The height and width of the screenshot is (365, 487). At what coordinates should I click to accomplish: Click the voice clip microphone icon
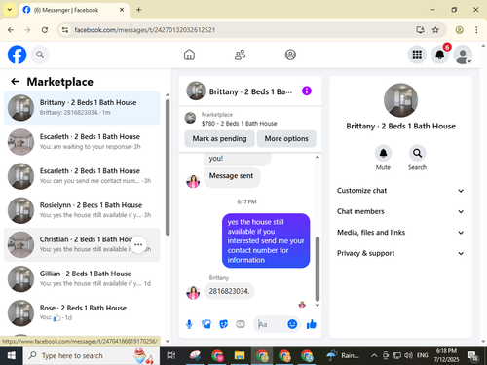tap(189, 324)
